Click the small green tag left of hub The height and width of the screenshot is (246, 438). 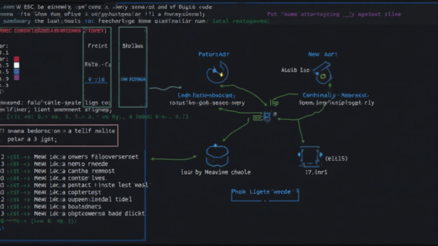tap(257, 117)
